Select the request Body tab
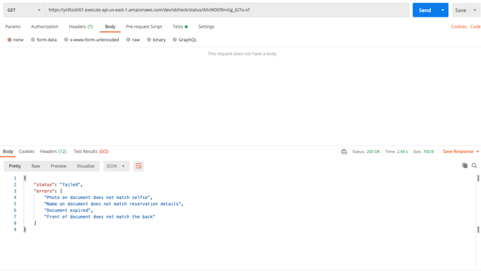Viewport: 481px width, 271px height. (110, 27)
